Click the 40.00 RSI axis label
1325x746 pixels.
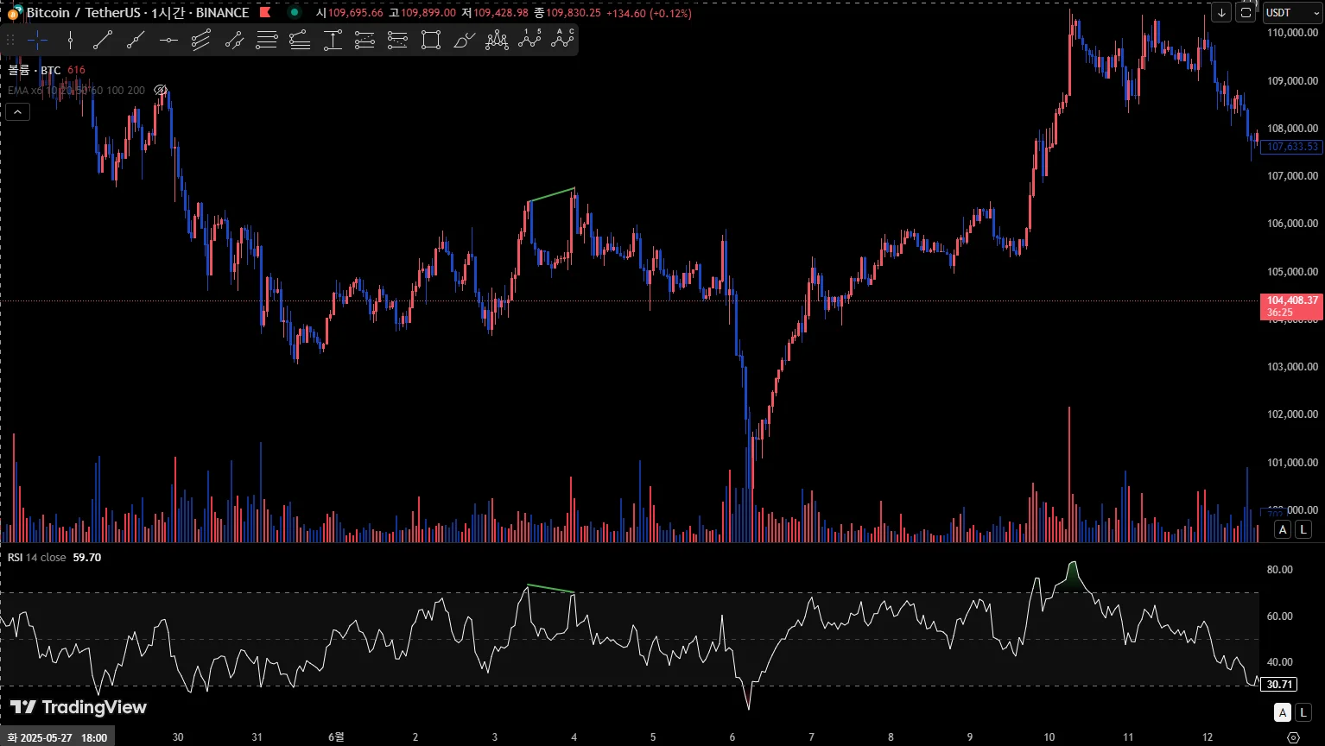pos(1280,662)
